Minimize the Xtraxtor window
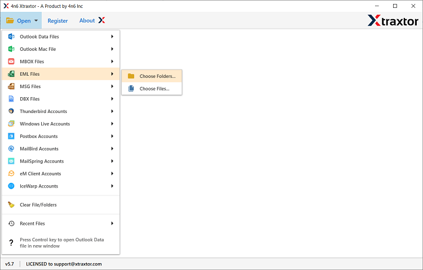The image size is (423, 270). 377,6
